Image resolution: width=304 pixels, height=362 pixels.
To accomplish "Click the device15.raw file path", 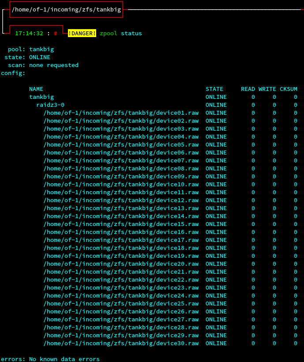I will [x=121, y=224].
